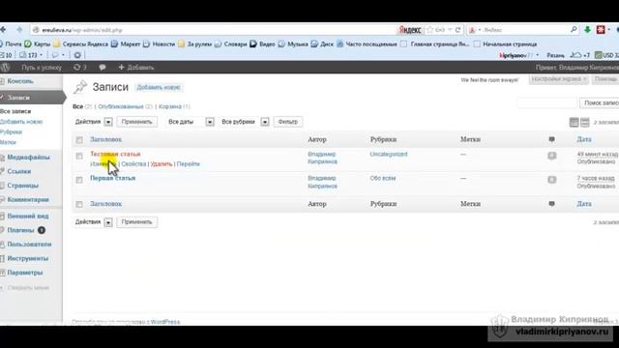Click Удалить under Тестовая статья
The height and width of the screenshot is (348, 619).
[162, 163]
